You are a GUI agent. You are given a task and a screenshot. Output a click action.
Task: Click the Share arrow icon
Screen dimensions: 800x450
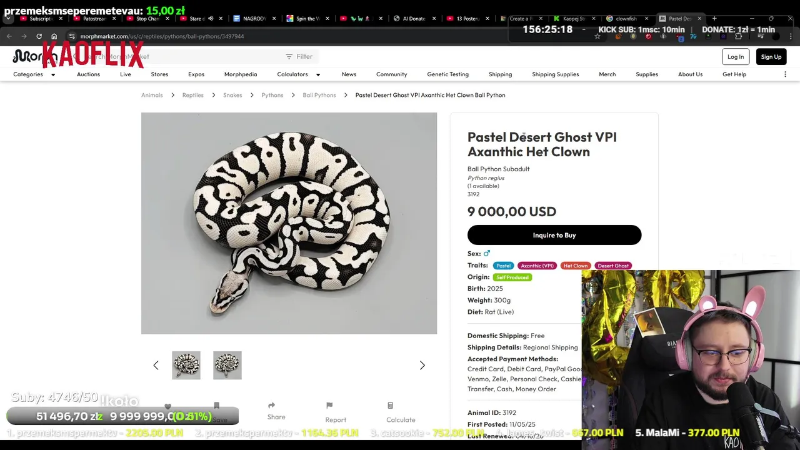(271, 406)
